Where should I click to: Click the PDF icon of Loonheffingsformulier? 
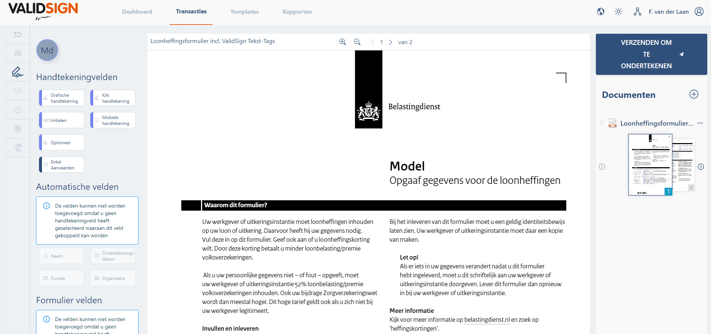[x=613, y=123]
